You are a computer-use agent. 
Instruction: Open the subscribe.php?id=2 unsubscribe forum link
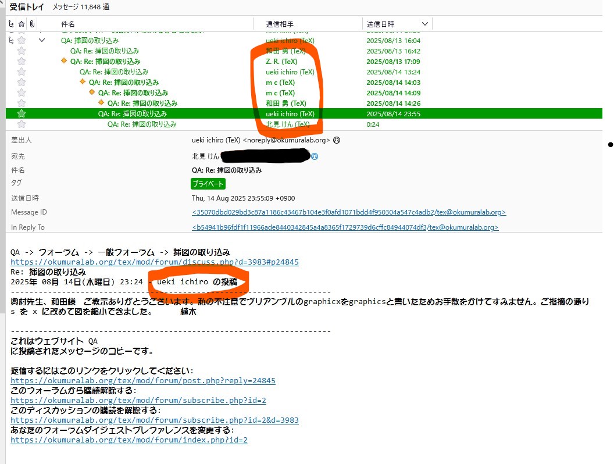[x=138, y=400]
